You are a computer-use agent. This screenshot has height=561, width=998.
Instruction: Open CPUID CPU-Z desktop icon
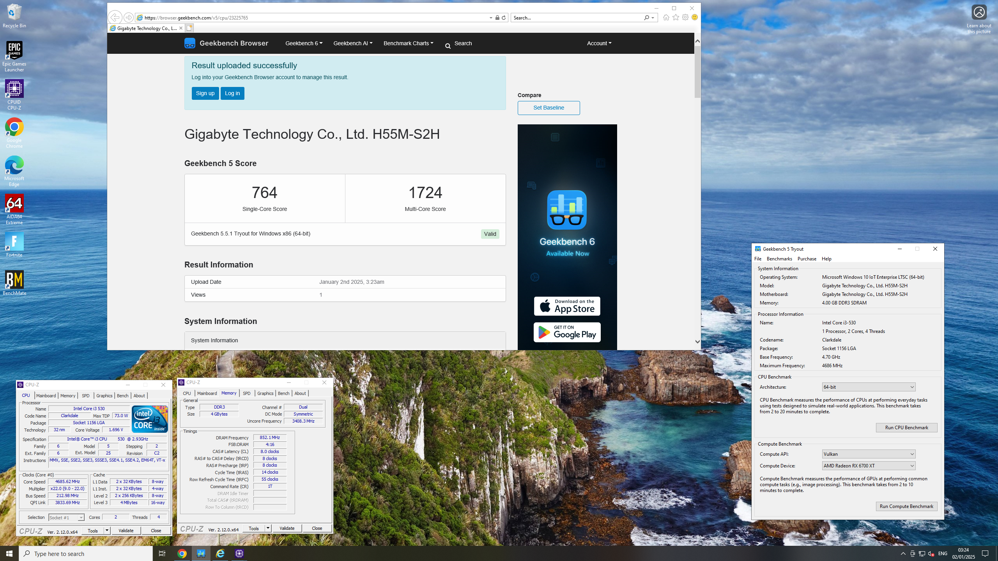pyautogui.click(x=14, y=95)
